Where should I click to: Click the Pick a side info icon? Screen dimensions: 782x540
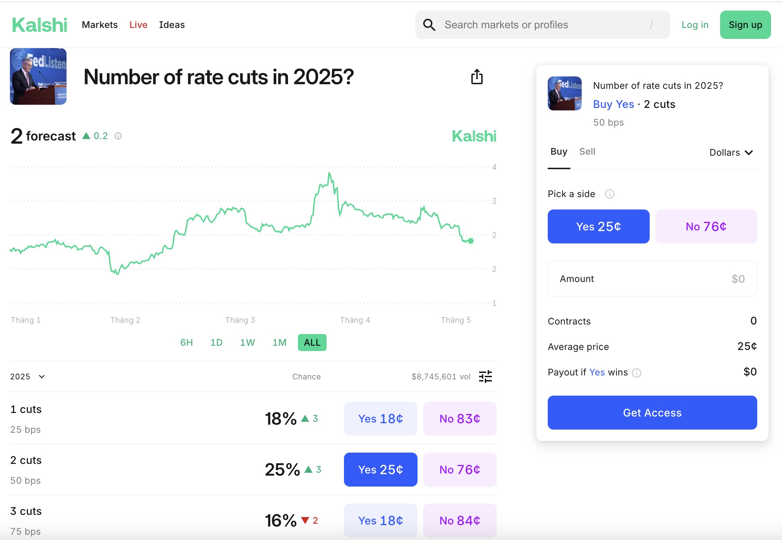point(609,194)
